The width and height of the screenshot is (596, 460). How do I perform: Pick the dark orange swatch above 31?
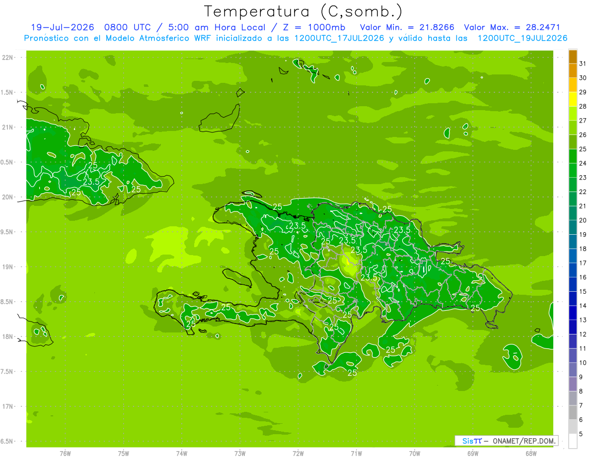(573, 57)
